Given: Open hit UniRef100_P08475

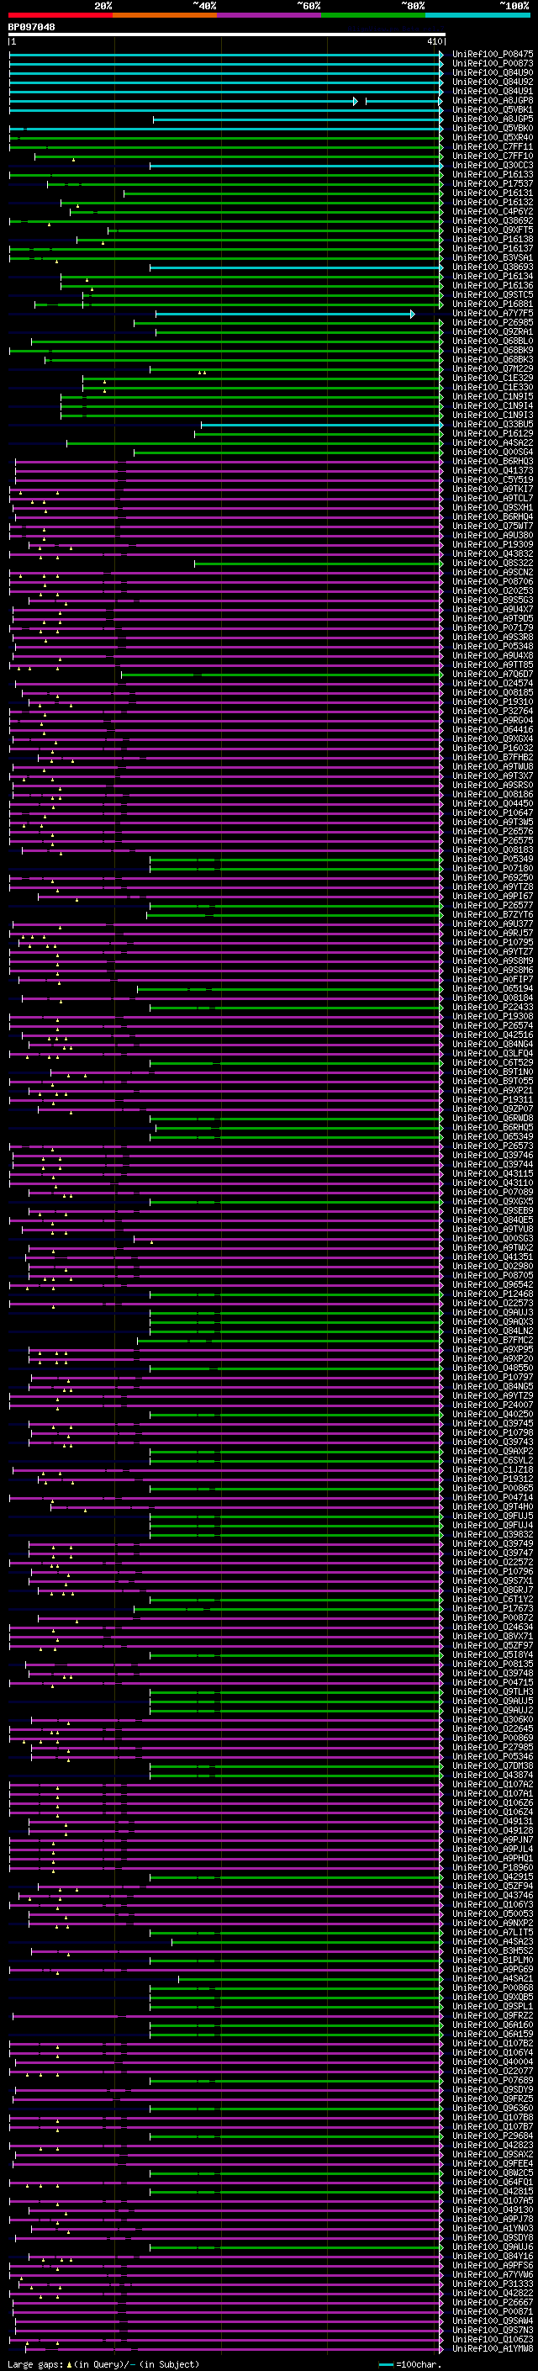Looking at the screenshot, I should [493, 55].
